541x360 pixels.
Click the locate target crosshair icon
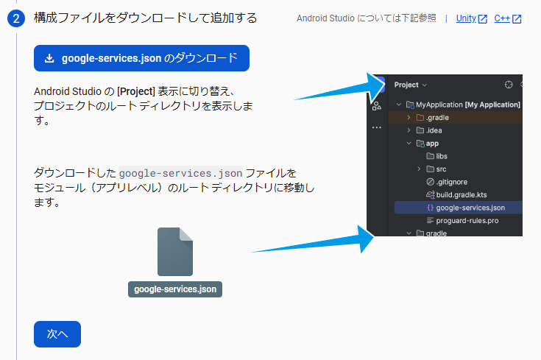pyautogui.click(x=509, y=85)
